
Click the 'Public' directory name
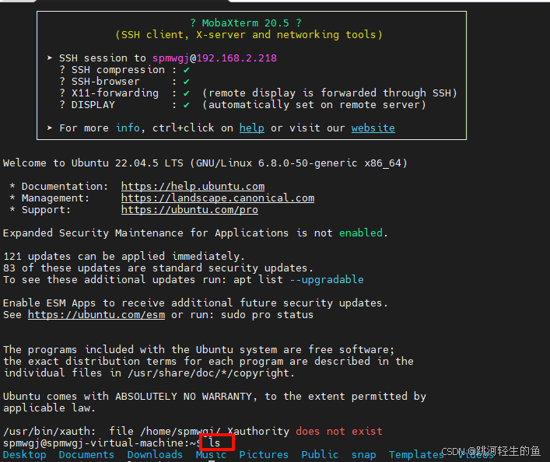[320, 455]
